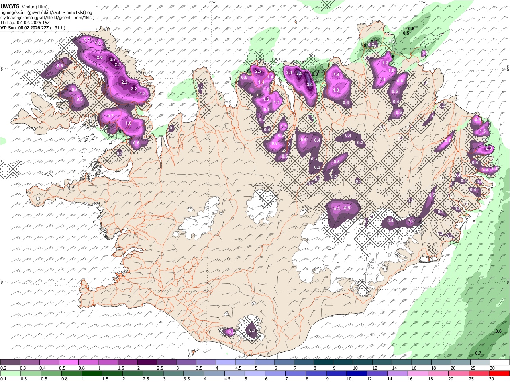Click the 'slydda/snjókoma' legend description line
The image size is (510, 382).
47,18
